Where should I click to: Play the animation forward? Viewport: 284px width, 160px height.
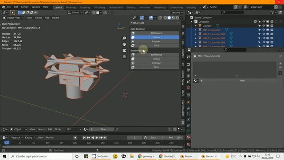pyautogui.click(x=97, y=138)
